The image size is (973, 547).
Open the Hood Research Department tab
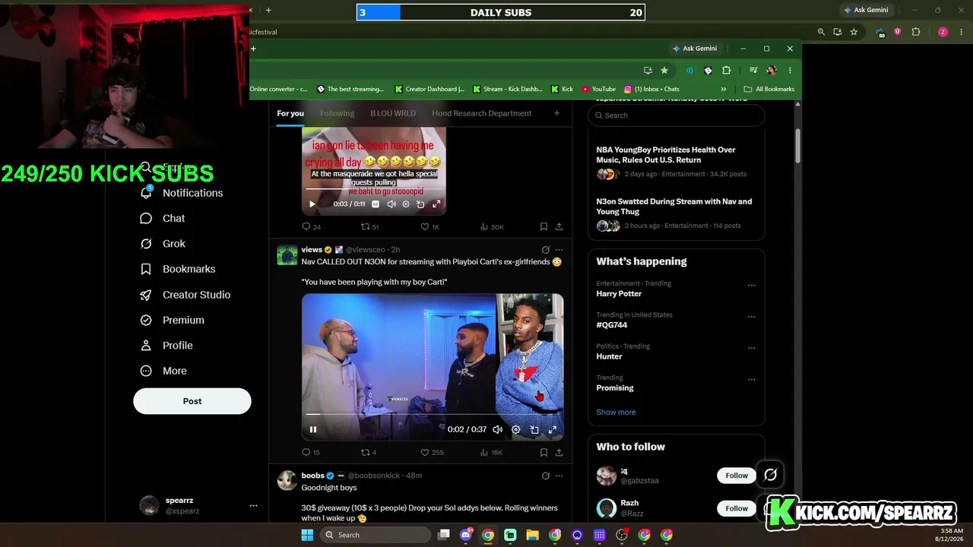tap(482, 113)
